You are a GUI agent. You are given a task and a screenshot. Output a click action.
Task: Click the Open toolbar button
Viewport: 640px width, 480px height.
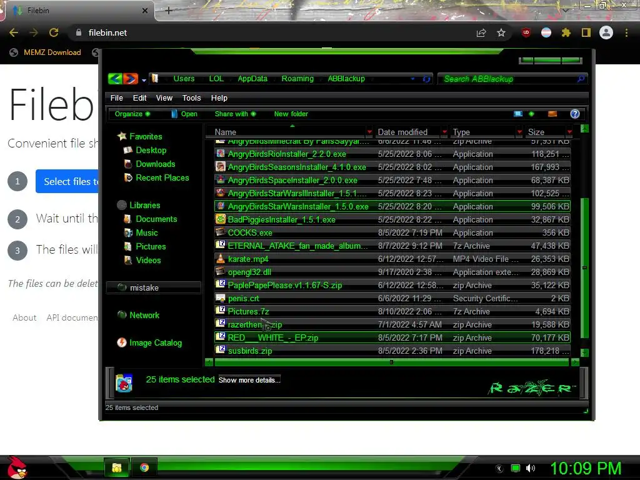click(x=184, y=114)
